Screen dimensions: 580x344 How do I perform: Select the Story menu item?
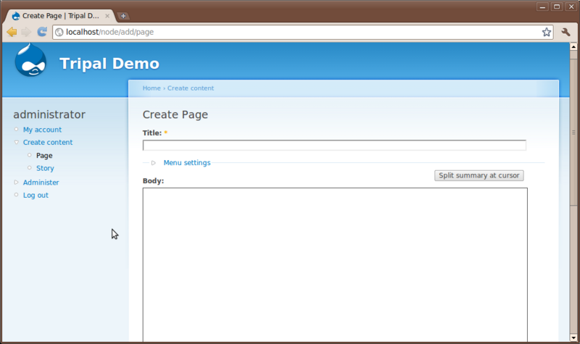(x=45, y=168)
